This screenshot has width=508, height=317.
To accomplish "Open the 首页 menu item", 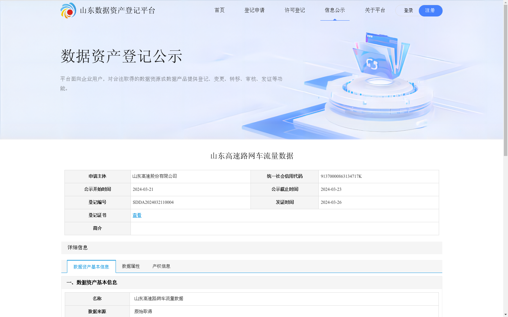I will point(220,10).
